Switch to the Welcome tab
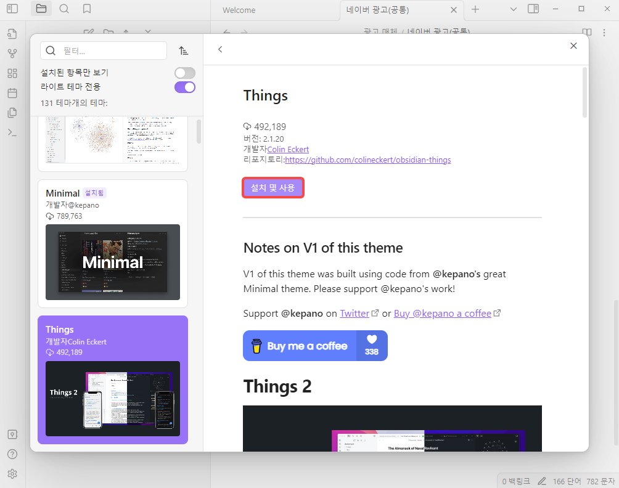Viewport: 619px width, 488px height. (x=239, y=10)
